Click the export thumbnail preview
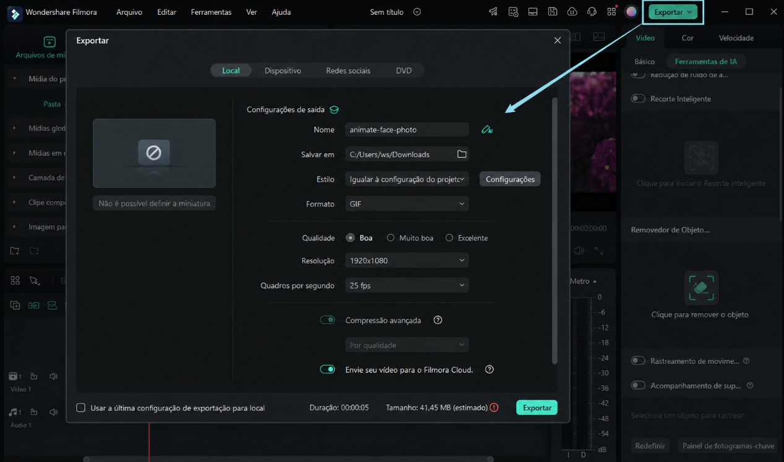This screenshot has height=462, width=784. pos(154,153)
